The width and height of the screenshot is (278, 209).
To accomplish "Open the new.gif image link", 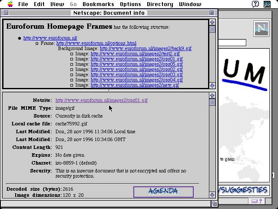I will [135, 85].
